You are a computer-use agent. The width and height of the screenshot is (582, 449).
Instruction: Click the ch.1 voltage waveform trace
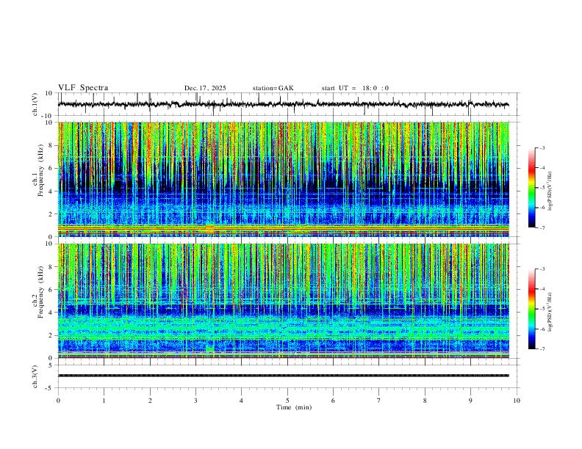coord(283,104)
